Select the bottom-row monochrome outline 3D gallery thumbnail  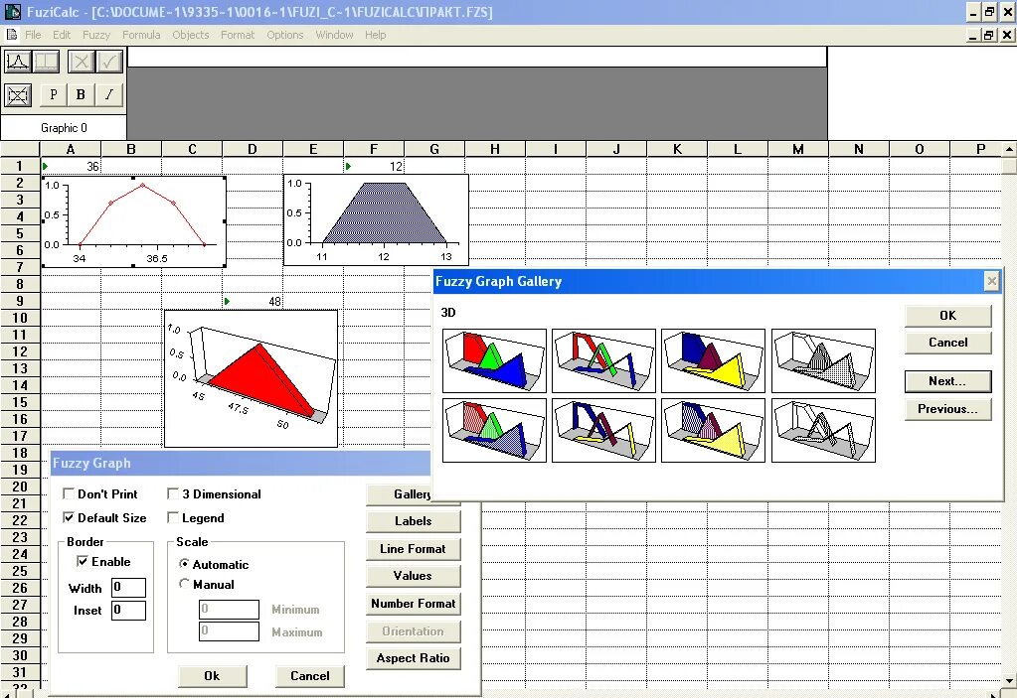tap(824, 430)
